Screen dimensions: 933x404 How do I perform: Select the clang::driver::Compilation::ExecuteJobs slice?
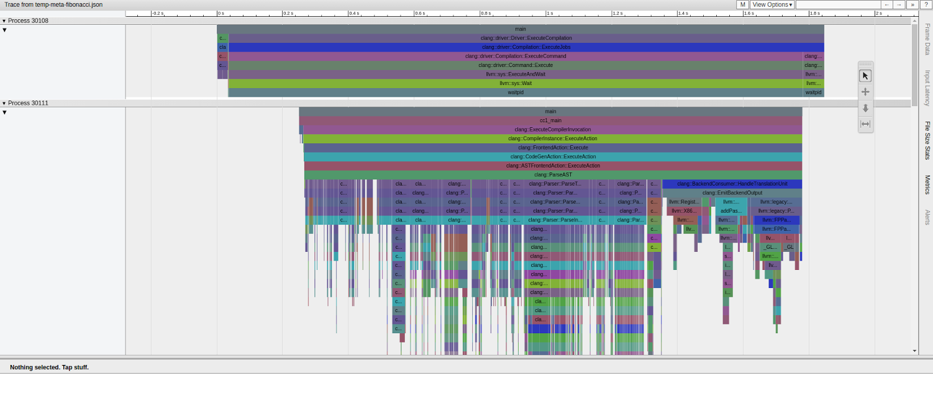coord(526,47)
